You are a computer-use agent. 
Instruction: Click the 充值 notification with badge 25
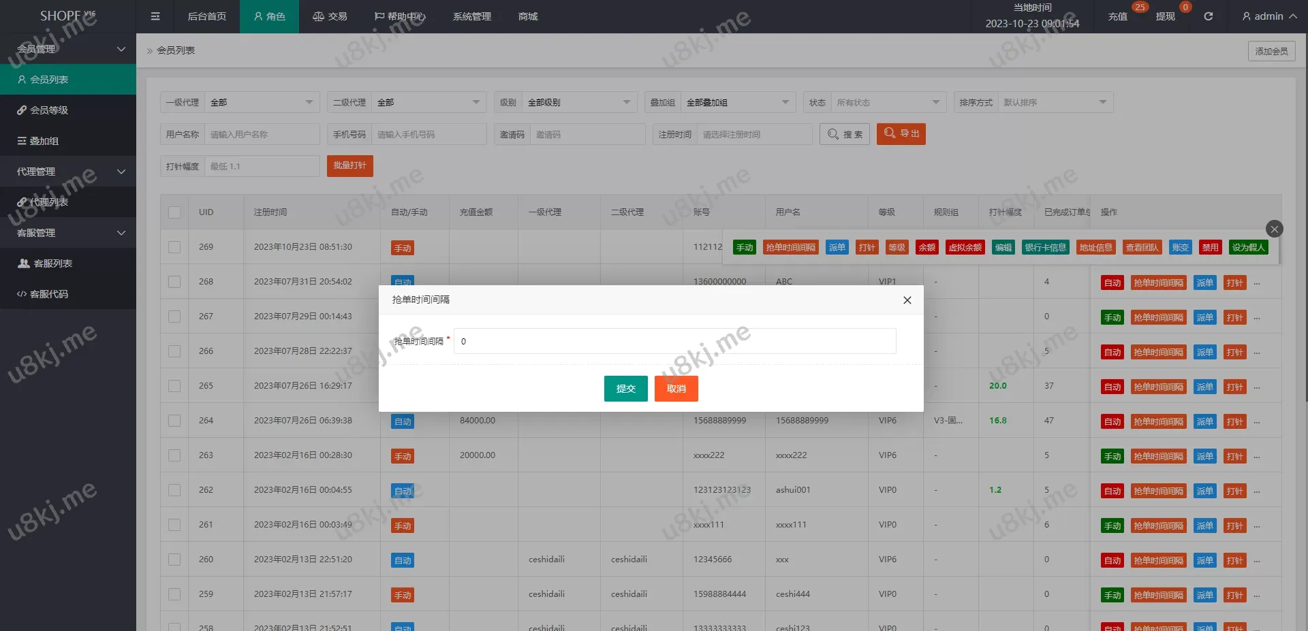[x=1118, y=16]
